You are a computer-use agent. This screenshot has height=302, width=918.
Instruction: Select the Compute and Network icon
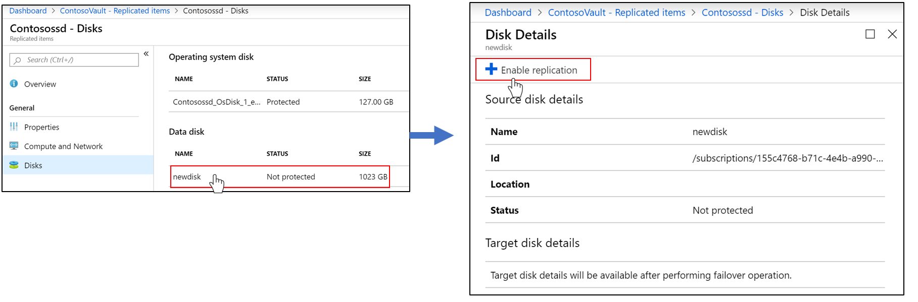[14, 146]
